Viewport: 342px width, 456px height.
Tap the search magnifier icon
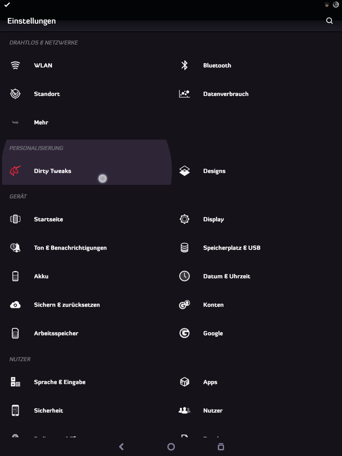tap(329, 21)
